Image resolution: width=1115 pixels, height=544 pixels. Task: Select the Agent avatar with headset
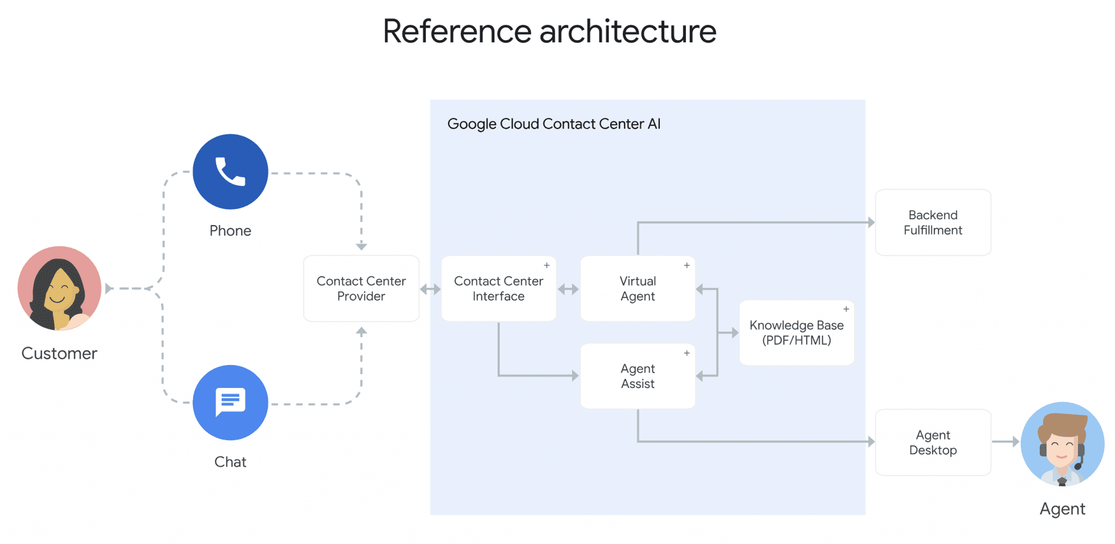[x=1062, y=444]
